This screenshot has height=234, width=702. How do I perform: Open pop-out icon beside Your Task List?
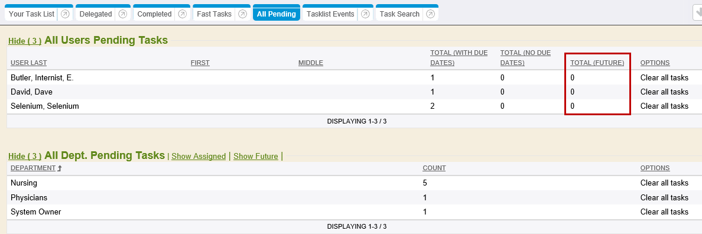click(x=65, y=14)
